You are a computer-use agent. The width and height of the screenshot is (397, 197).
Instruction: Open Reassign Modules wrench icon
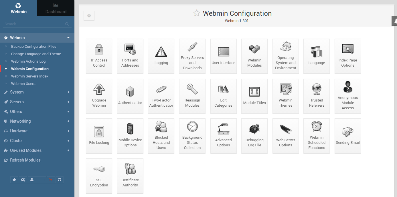192,96
